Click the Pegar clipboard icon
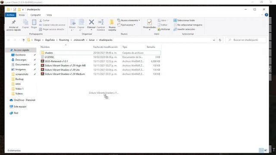The height and width of the screenshot is (155, 276). pyautogui.click(x=34, y=22)
